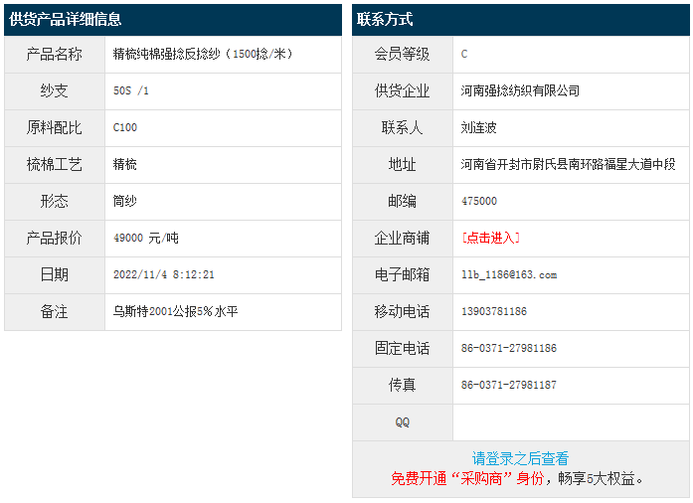Open the 点击进入 enterprise shop link

tap(490, 238)
